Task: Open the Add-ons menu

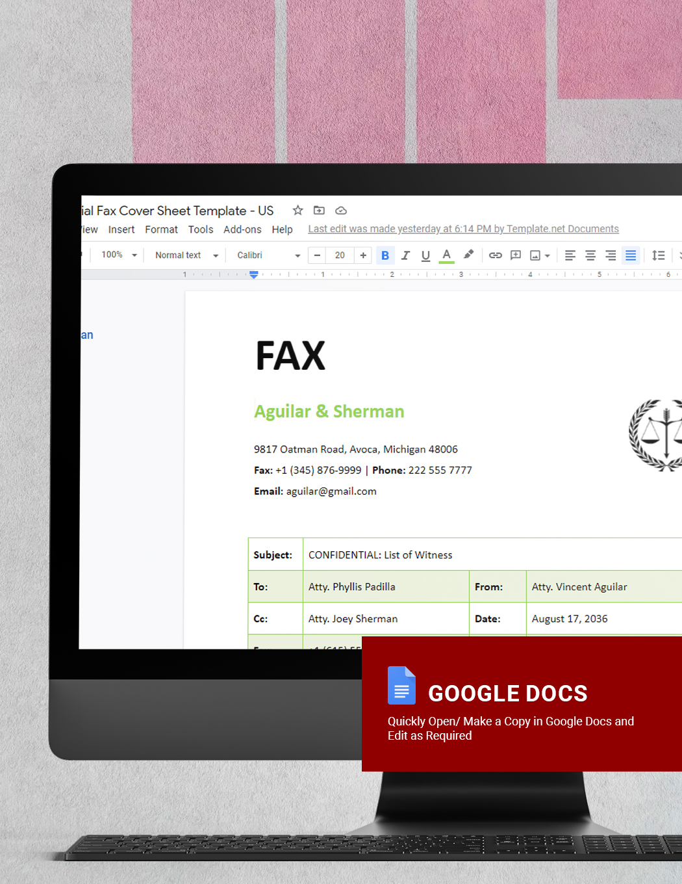Action: tap(242, 229)
